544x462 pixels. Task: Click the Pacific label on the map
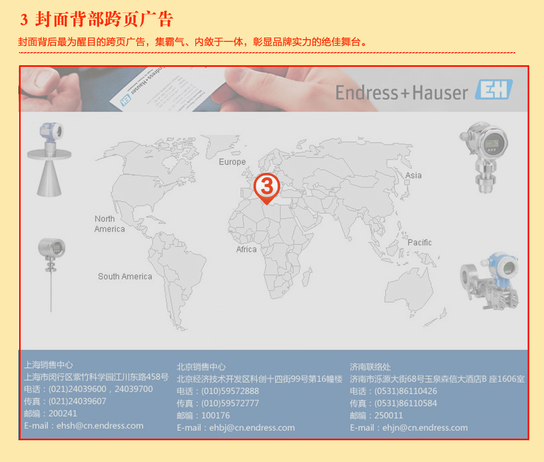tap(419, 242)
